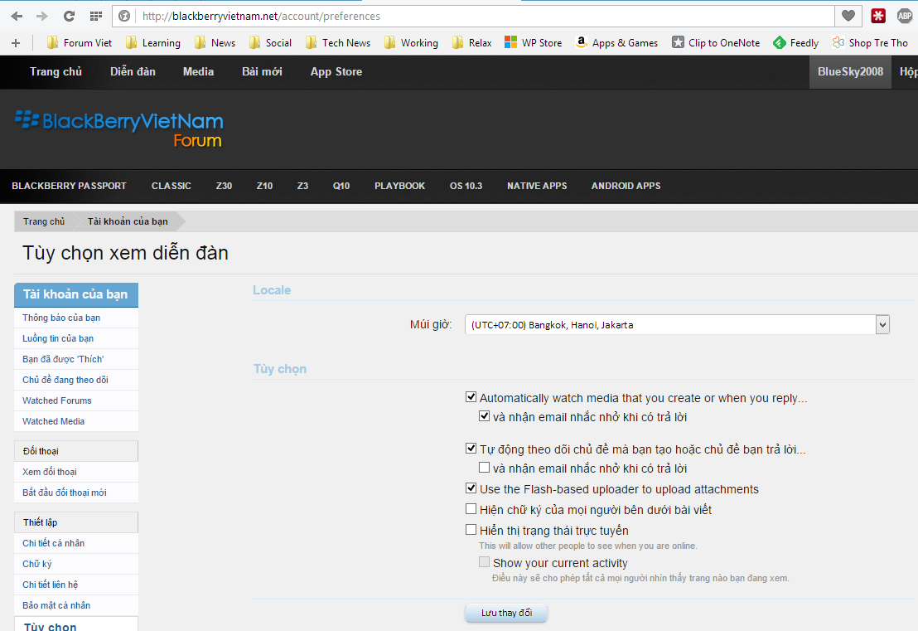Click the site info globe icon in address bar
918x631 pixels.
(x=124, y=16)
